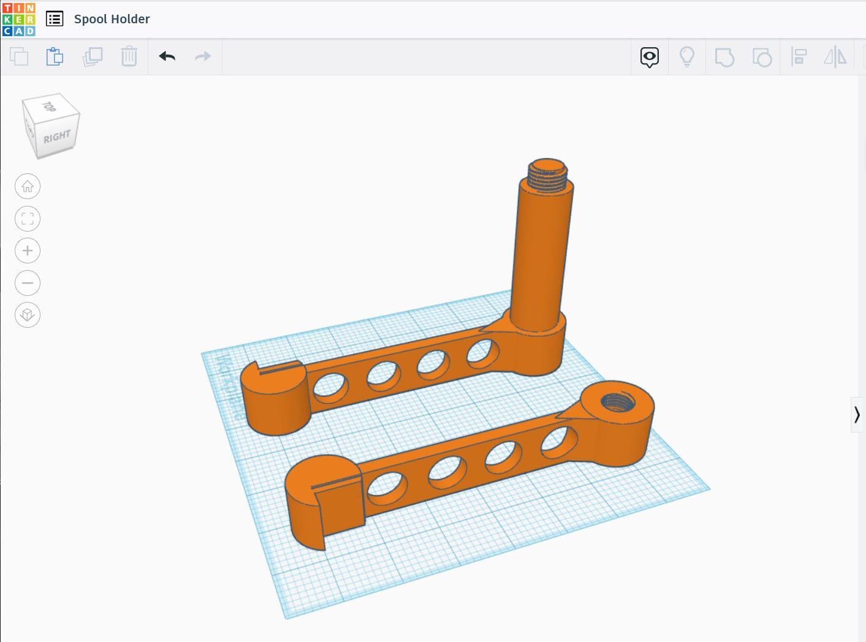866x642 pixels.
Task: Toggle Show All with the lightbulb icon
Action: (x=687, y=58)
